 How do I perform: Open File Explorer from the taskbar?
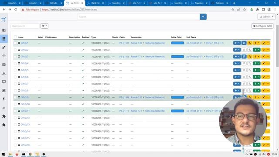click(10, 154)
